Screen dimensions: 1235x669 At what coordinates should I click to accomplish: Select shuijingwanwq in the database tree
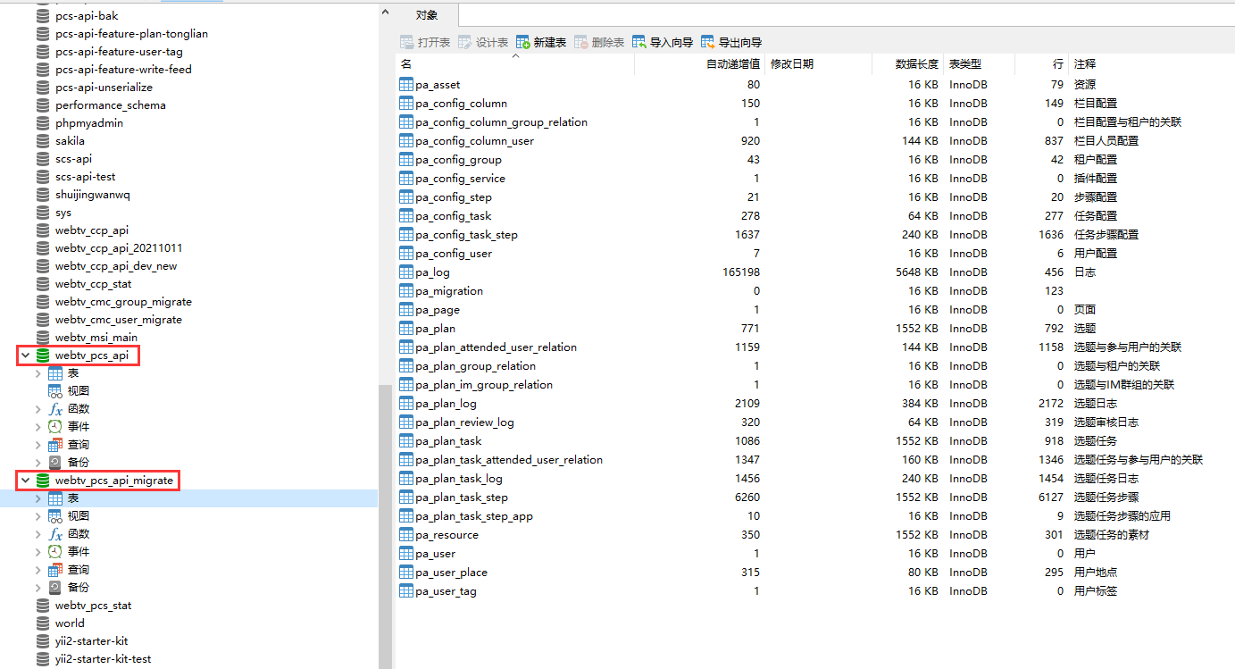pos(93,195)
